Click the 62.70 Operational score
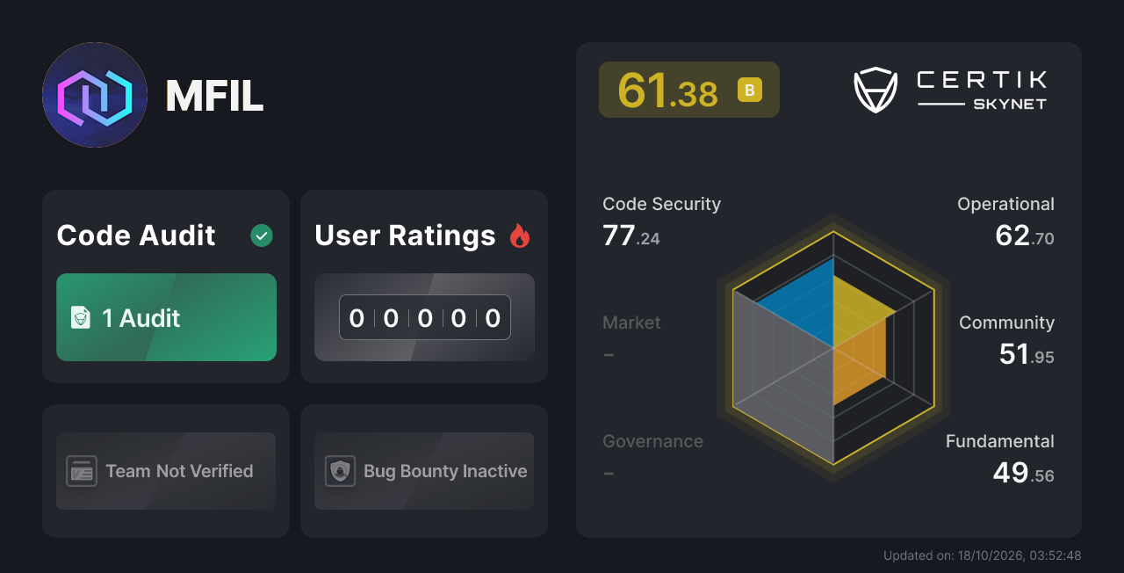Viewport: 1124px width, 573px height. 1025,236
